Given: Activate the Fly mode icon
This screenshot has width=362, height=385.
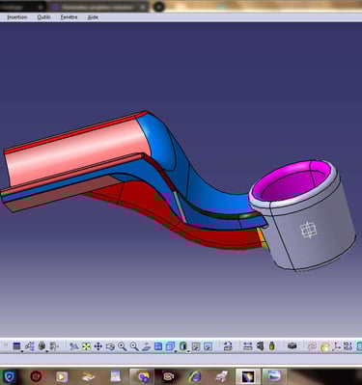Looking at the screenshot, I should [74, 346].
